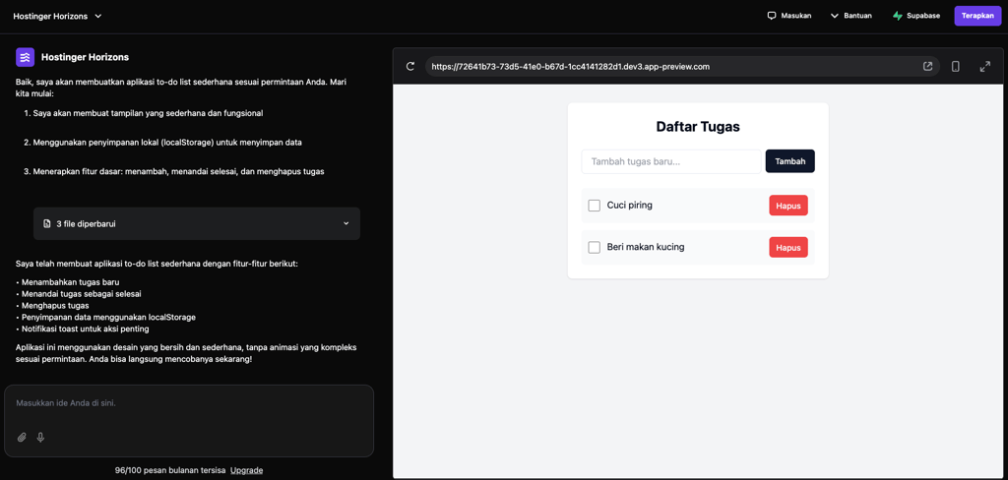Open preview in new tab icon

pyautogui.click(x=927, y=66)
